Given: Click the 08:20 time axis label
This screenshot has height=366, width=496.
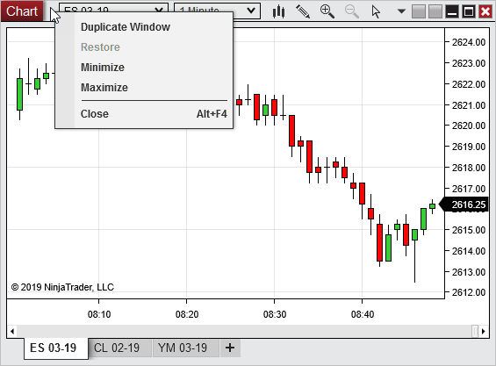Looking at the screenshot, I should coord(187,314).
